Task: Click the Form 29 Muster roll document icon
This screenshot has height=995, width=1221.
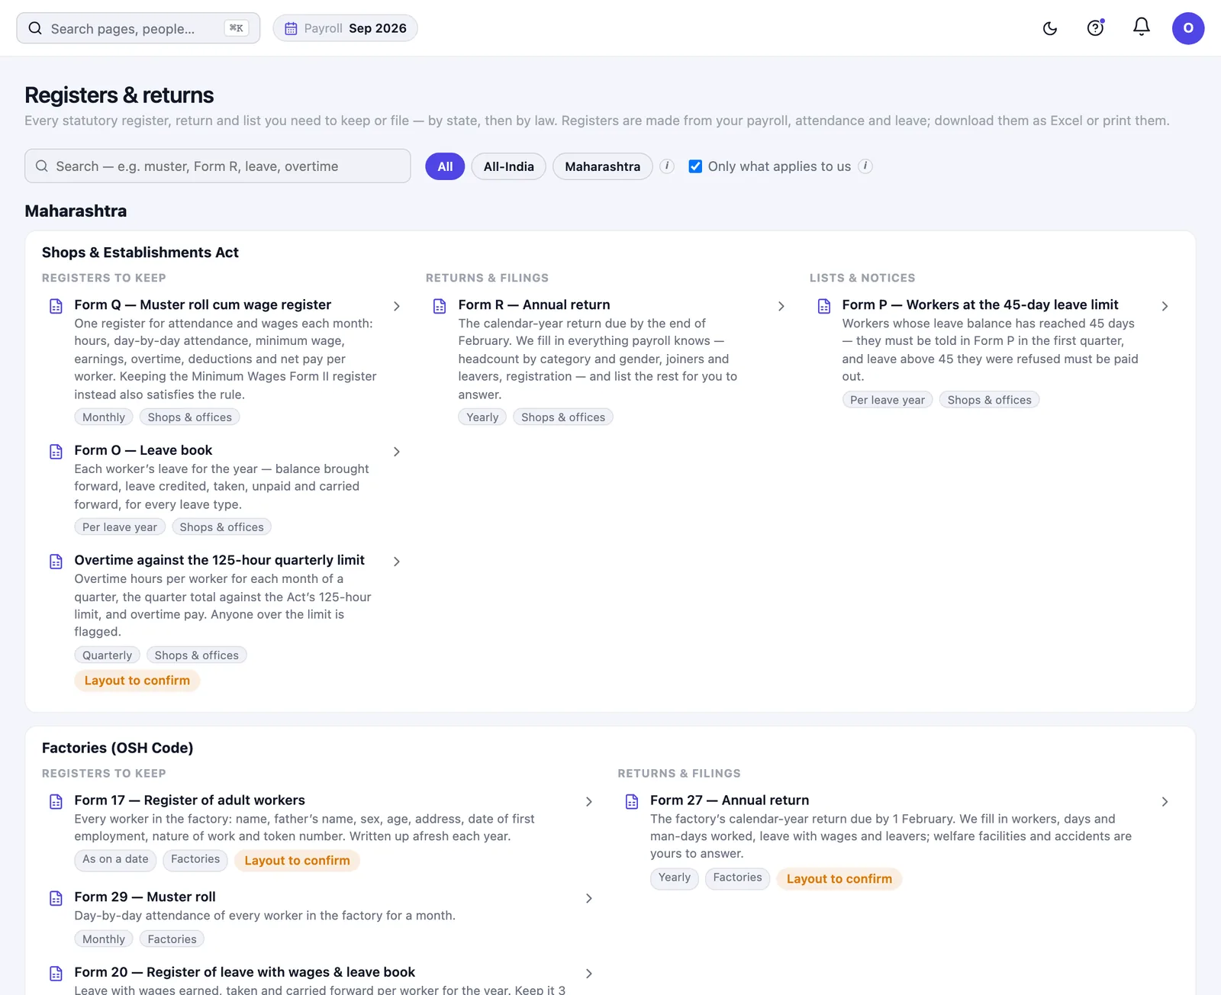Action: (x=56, y=898)
